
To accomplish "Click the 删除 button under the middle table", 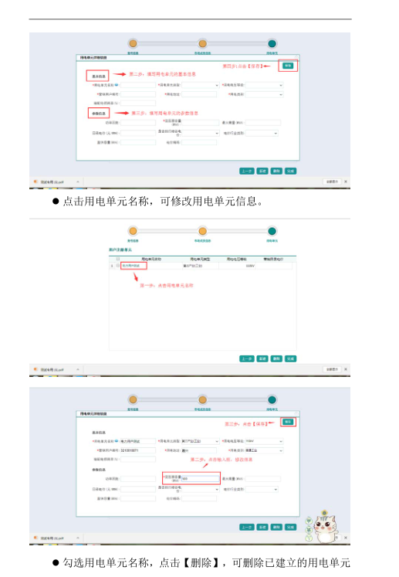I will (276, 358).
